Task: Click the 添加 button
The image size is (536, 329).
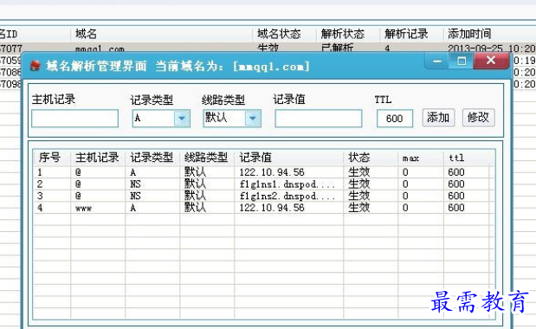Action: coord(438,118)
